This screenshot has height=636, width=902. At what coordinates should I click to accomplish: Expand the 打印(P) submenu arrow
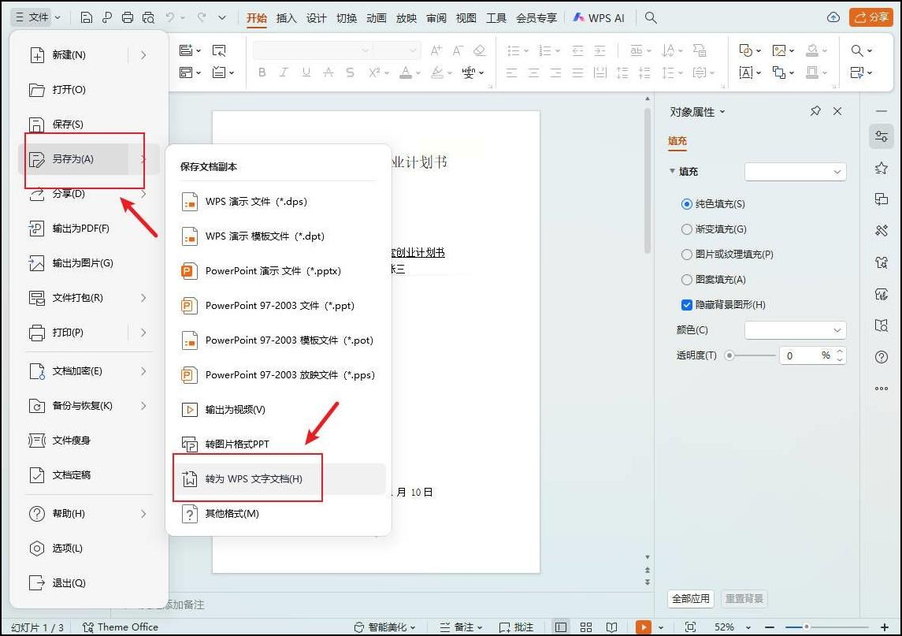point(143,332)
